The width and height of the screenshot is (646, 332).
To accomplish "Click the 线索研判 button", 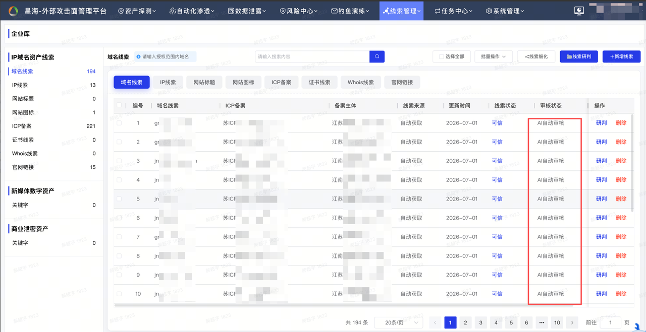I will coord(579,56).
